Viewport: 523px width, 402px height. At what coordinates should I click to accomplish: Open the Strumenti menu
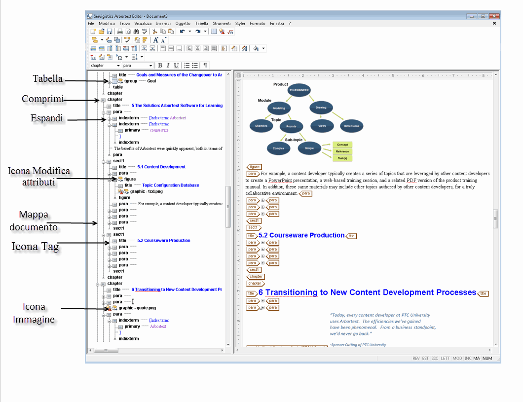[222, 24]
